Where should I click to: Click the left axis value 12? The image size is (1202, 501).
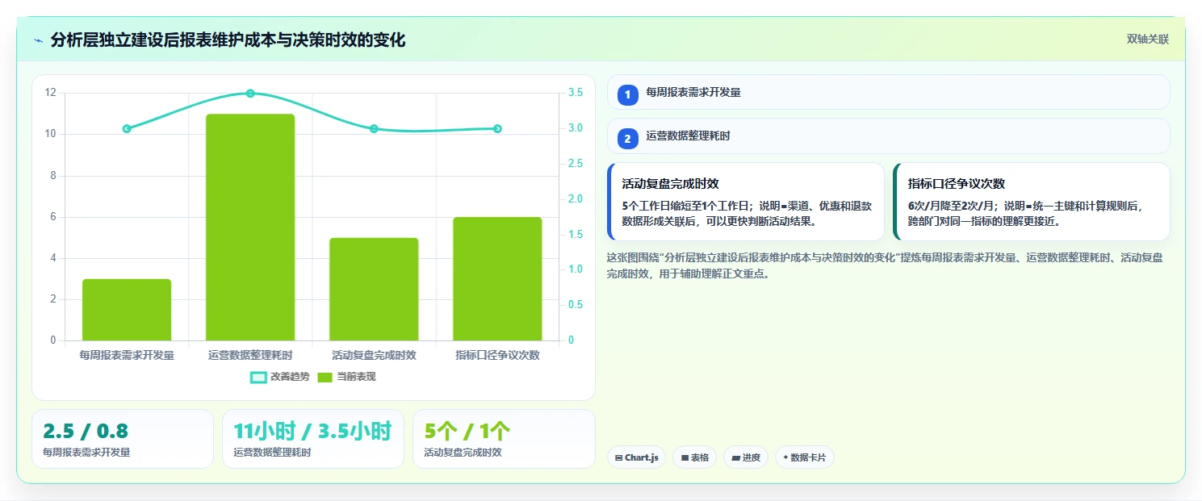(x=51, y=93)
